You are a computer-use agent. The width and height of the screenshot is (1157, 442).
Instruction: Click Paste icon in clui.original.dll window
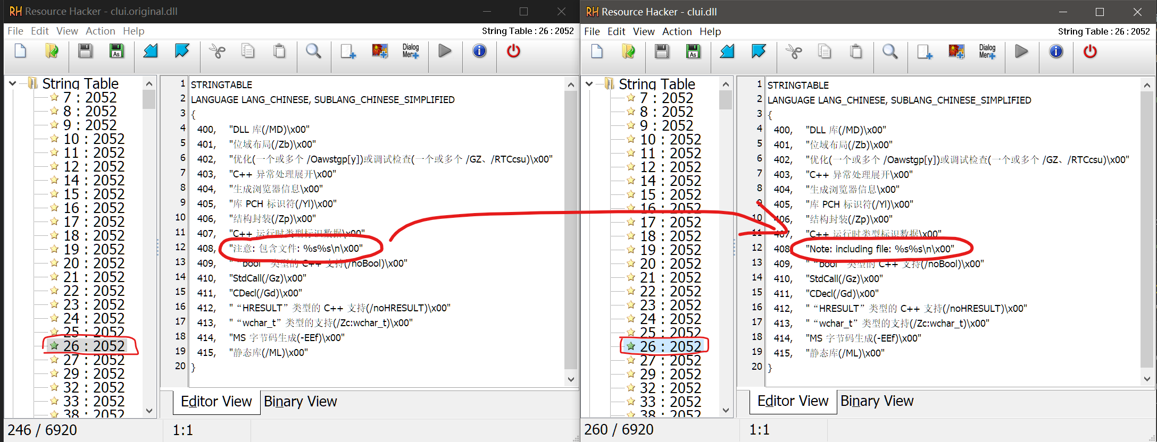point(279,52)
